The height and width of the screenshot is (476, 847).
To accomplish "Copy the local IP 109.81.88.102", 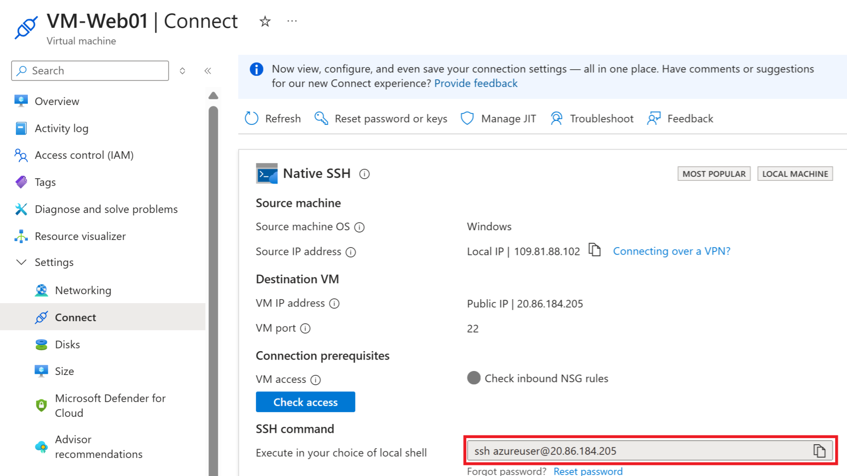I will pos(595,250).
